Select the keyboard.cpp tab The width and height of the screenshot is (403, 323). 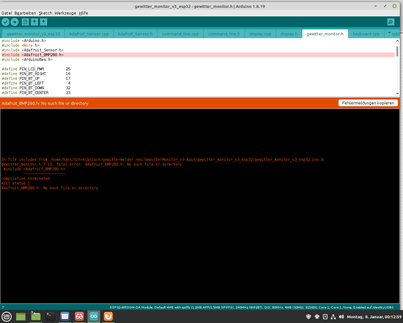[x=366, y=34]
